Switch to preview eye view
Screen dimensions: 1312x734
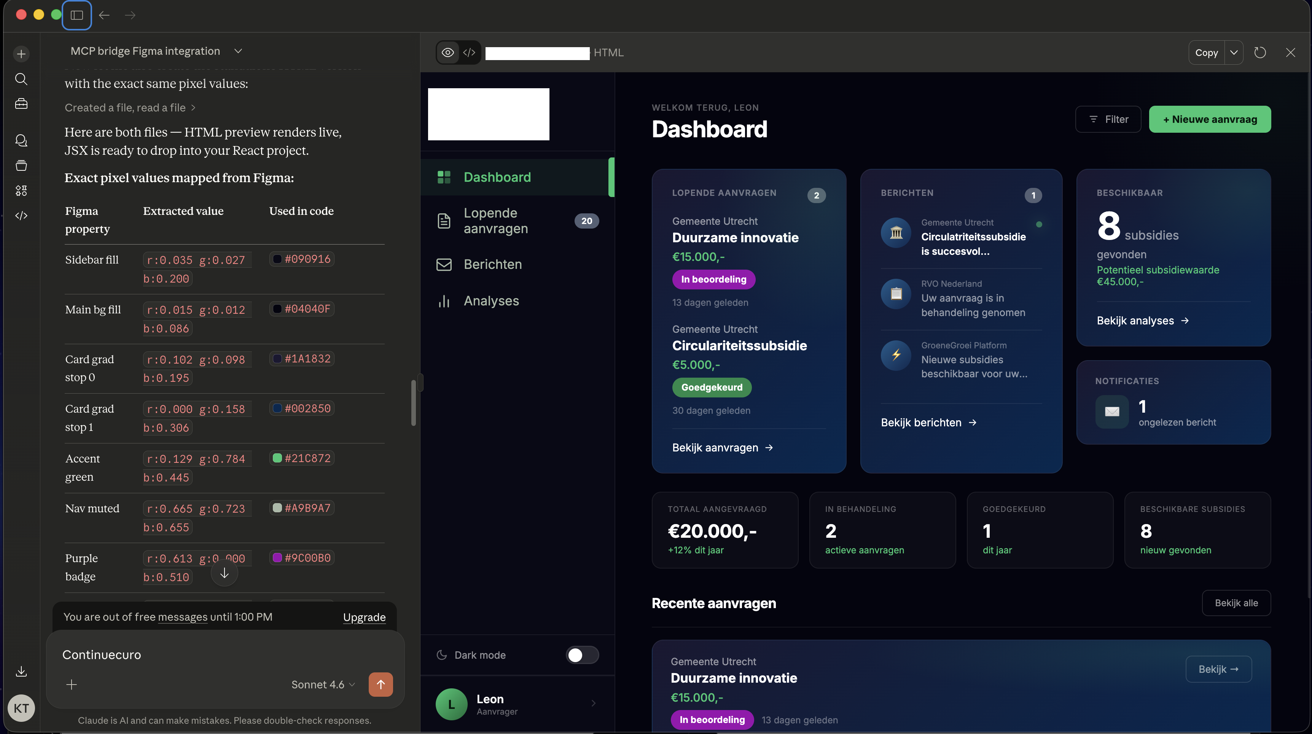(448, 52)
